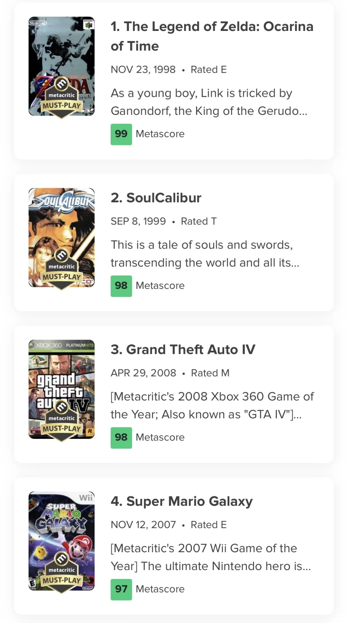Click the green 97 Metascore box
The width and height of the screenshot is (348, 623).
[121, 589]
